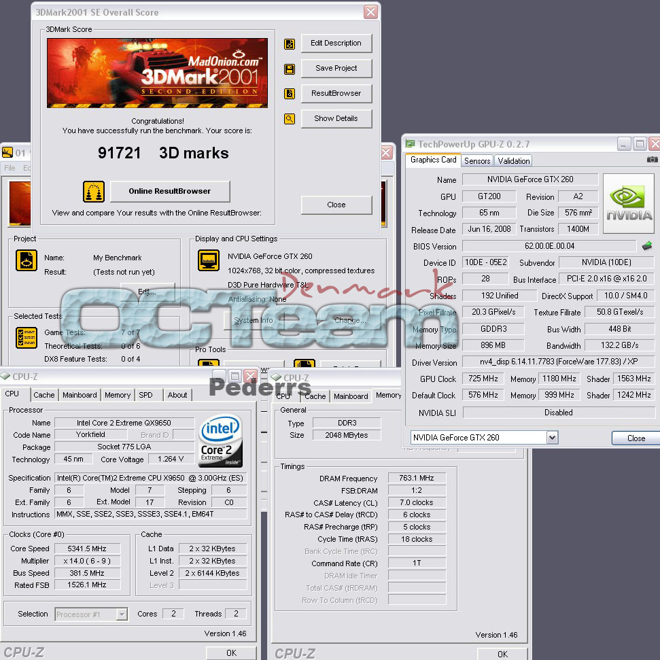The image size is (660, 660).
Task: Click the Display and CPU Settings monitor icon
Action: tap(209, 260)
